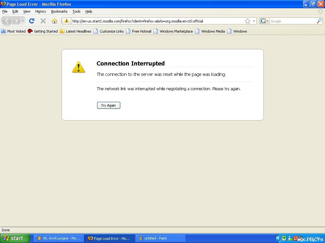The image size is (325, 243).
Task: Open the Google search engine selector dropdown
Action: pos(264,21)
